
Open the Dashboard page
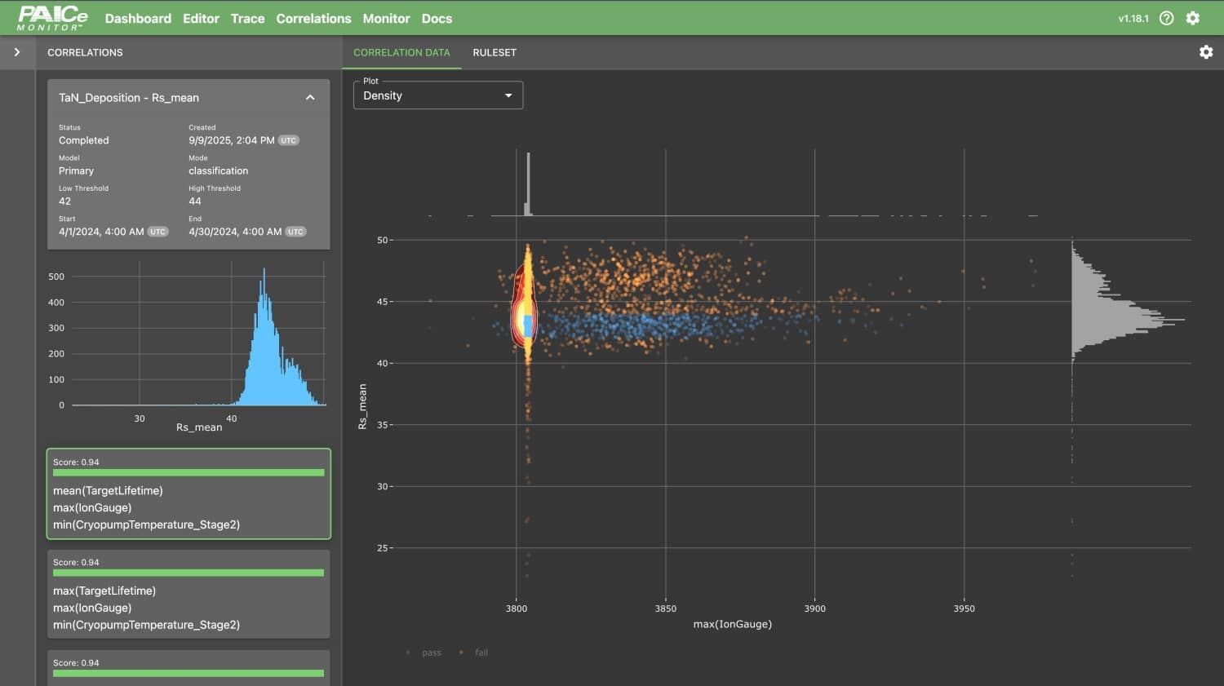[x=138, y=18]
